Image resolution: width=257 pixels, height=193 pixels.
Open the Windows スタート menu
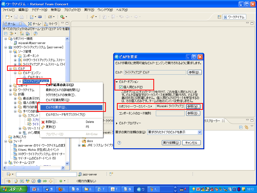click(x=13, y=189)
